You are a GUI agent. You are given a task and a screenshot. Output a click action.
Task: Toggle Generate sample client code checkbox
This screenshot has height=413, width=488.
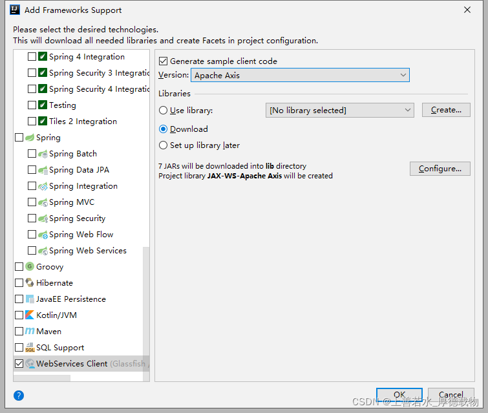163,61
